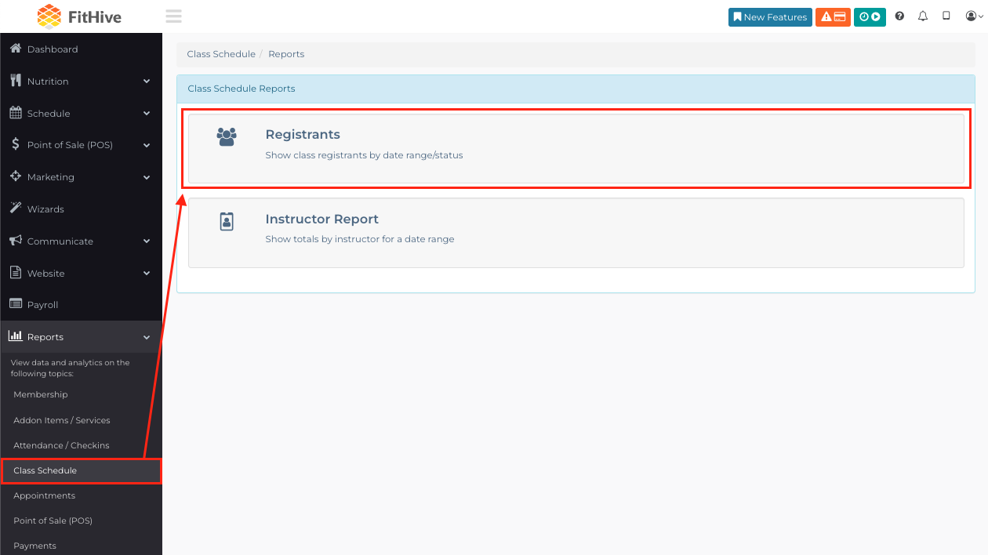Collapse the Reports menu chevron
The width and height of the screenshot is (988, 555).
coord(147,337)
